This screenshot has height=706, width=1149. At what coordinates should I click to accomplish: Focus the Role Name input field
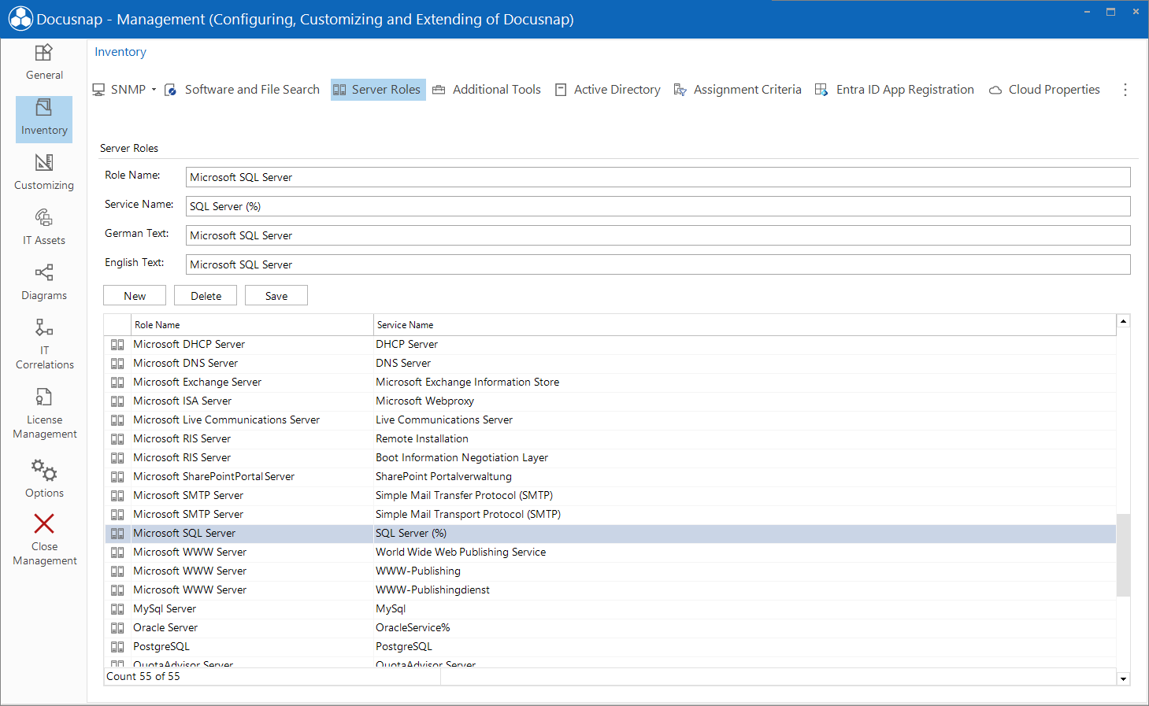[x=658, y=177]
